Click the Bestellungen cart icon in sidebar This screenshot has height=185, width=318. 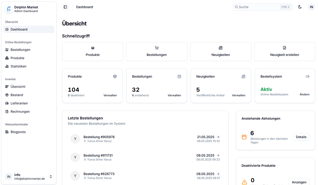(x=7, y=50)
